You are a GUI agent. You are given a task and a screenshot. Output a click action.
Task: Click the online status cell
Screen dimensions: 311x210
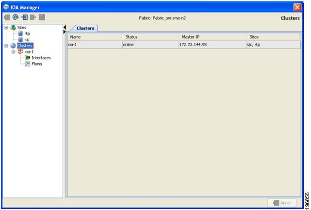point(150,45)
